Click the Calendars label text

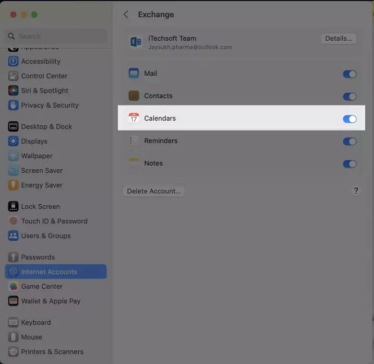pyautogui.click(x=160, y=118)
